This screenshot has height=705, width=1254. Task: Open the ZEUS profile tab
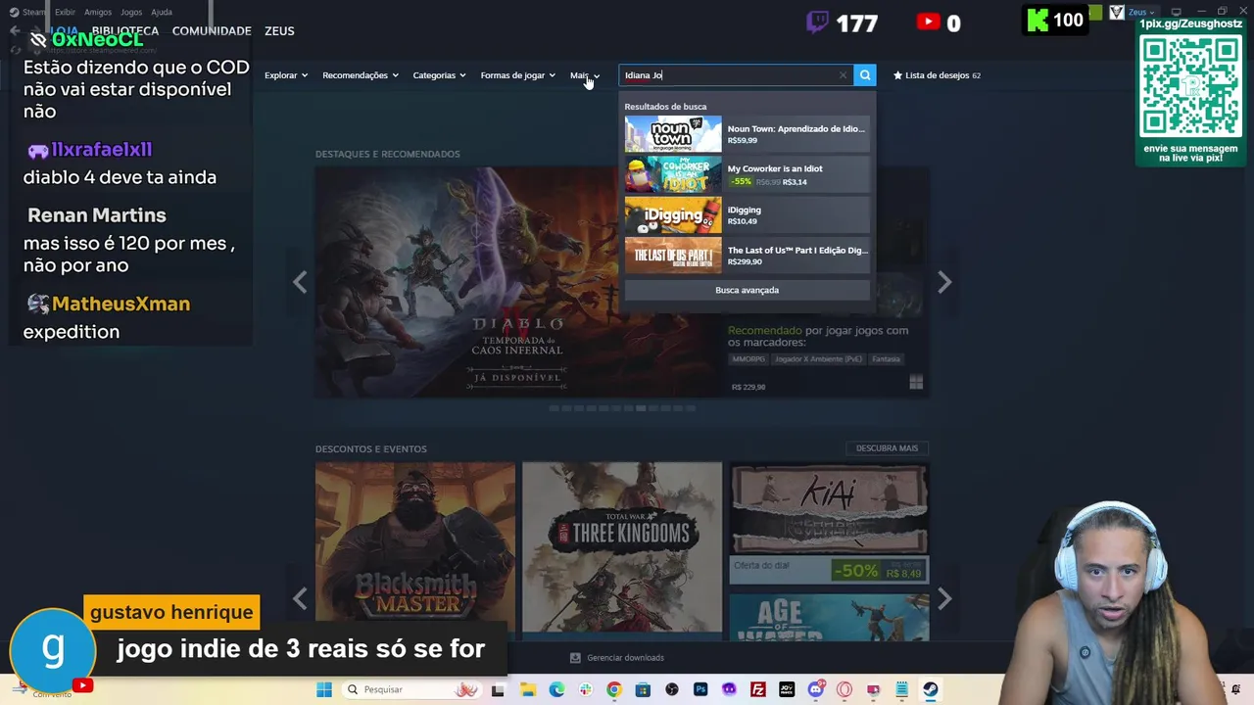pos(279,31)
